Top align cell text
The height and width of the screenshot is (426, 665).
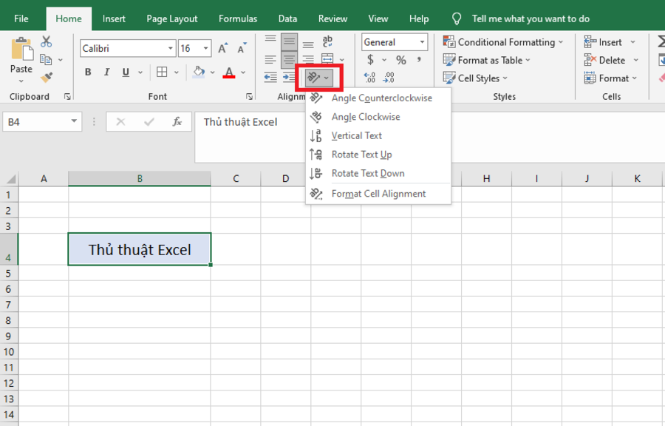tap(270, 39)
